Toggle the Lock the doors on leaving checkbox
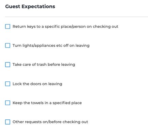 tap(7, 84)
